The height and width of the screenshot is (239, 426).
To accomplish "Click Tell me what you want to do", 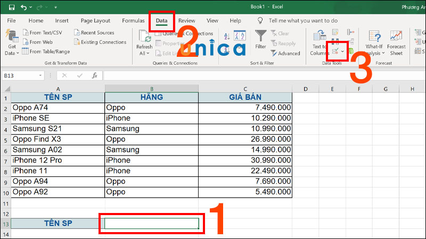I will tap(303, 21).
